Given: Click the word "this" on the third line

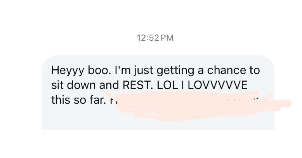Looking at the screenshot, I should pos(60,100).
